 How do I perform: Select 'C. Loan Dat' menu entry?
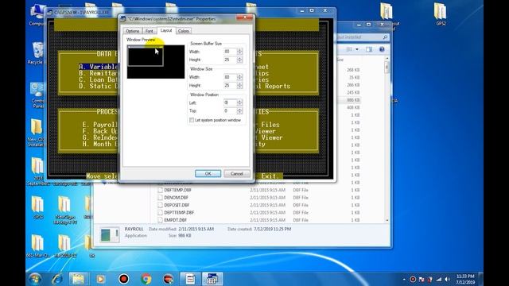coord(98,79)
